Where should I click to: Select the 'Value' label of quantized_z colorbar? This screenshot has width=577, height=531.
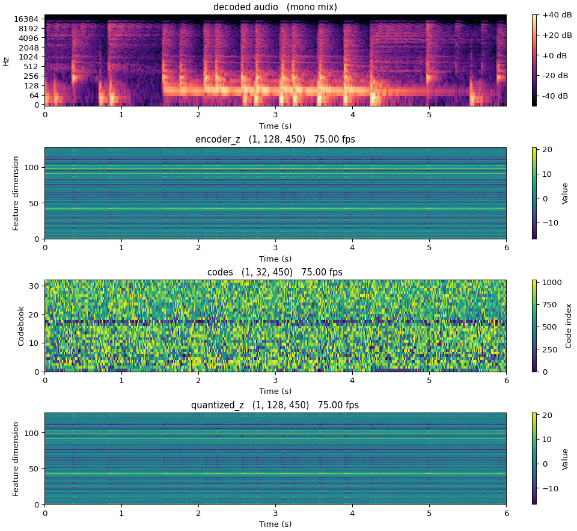[565, 459]
